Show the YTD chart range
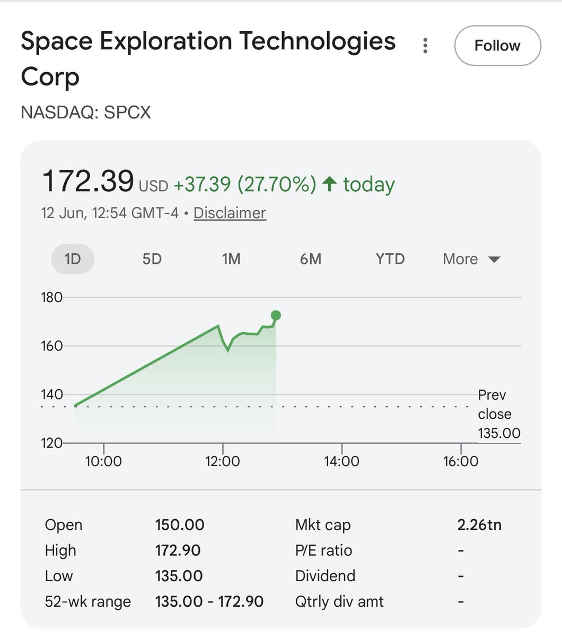 click(x=390, y=259)
